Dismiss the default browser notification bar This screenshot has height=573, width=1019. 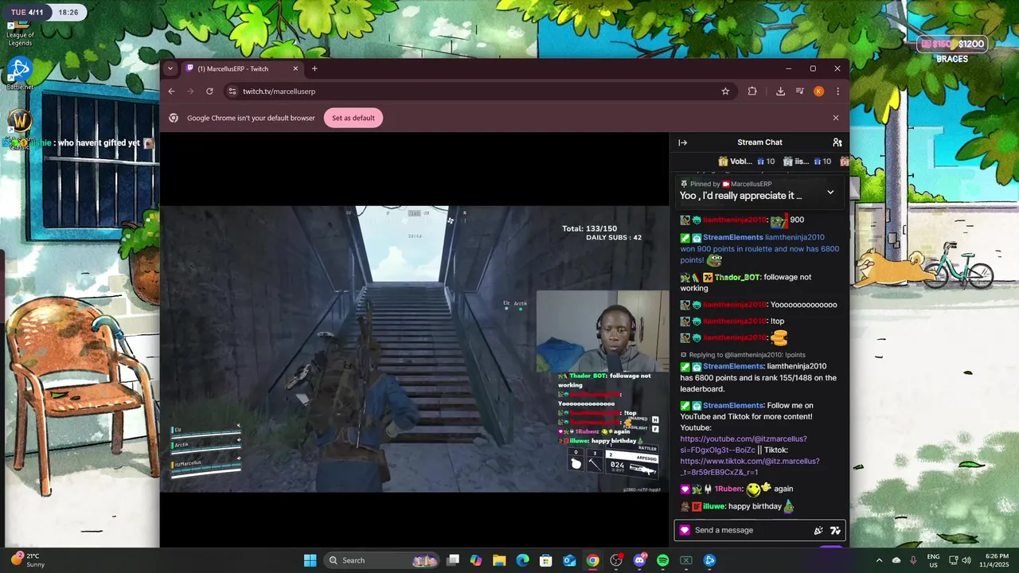[x=835, y=118]
